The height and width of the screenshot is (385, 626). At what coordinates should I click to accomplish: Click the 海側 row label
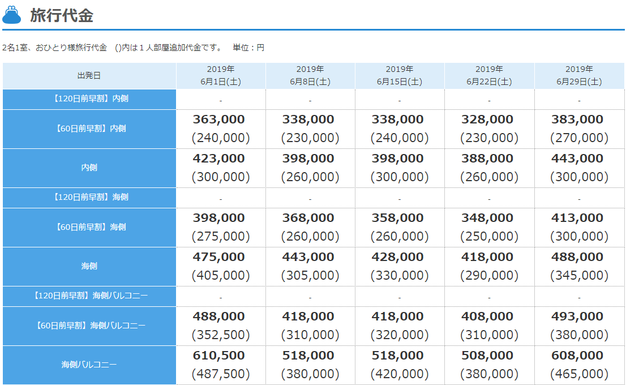tap(89, 266)
